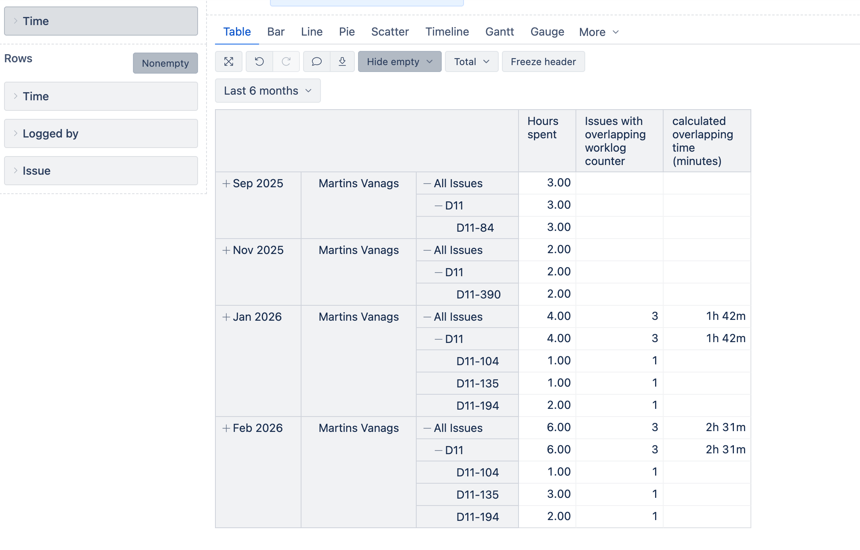This screenshot has height=550, width=860.
Task: Click the redo arrow icon
Action: [x=286, y=61]
